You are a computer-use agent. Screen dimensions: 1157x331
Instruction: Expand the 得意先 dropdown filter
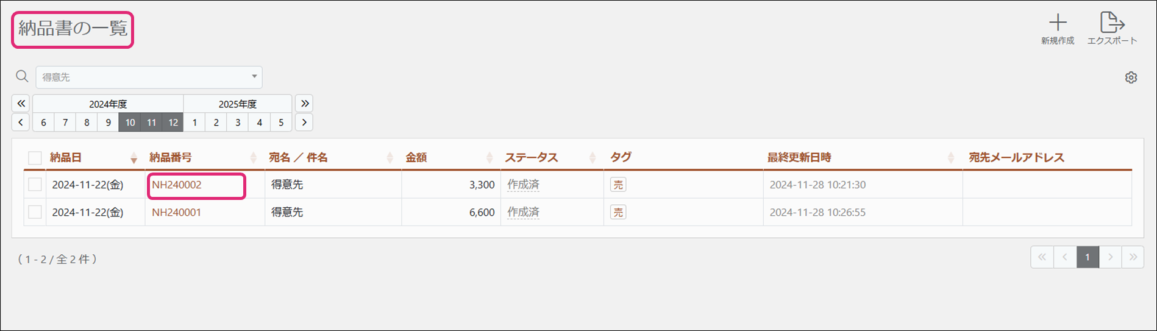149,77
